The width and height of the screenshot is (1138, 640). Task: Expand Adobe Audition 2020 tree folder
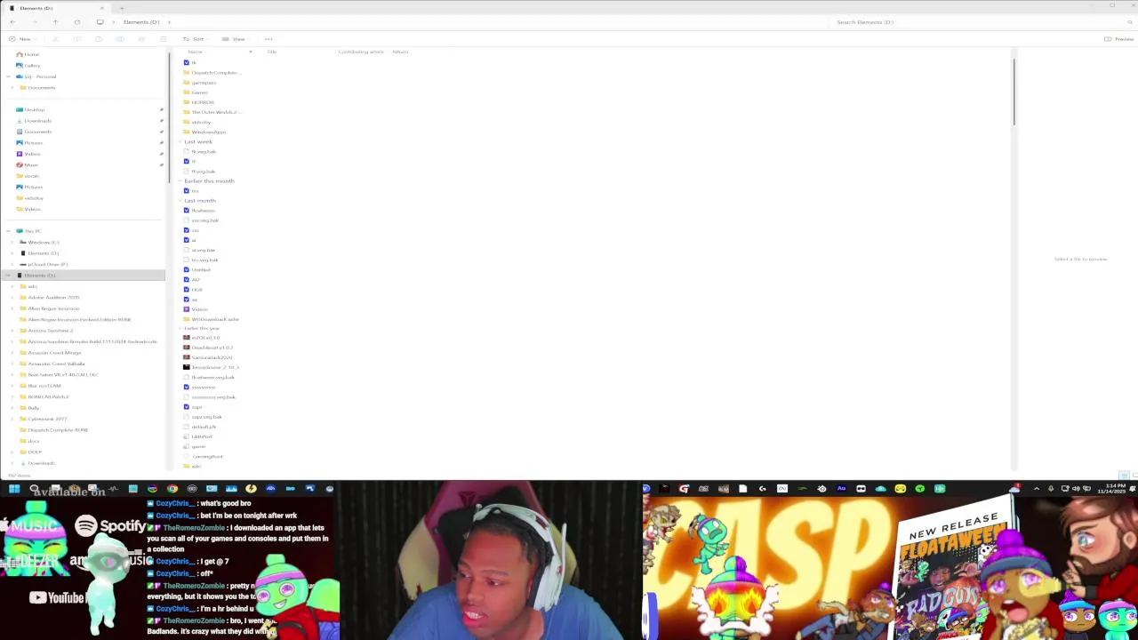[x=12, y=298]
